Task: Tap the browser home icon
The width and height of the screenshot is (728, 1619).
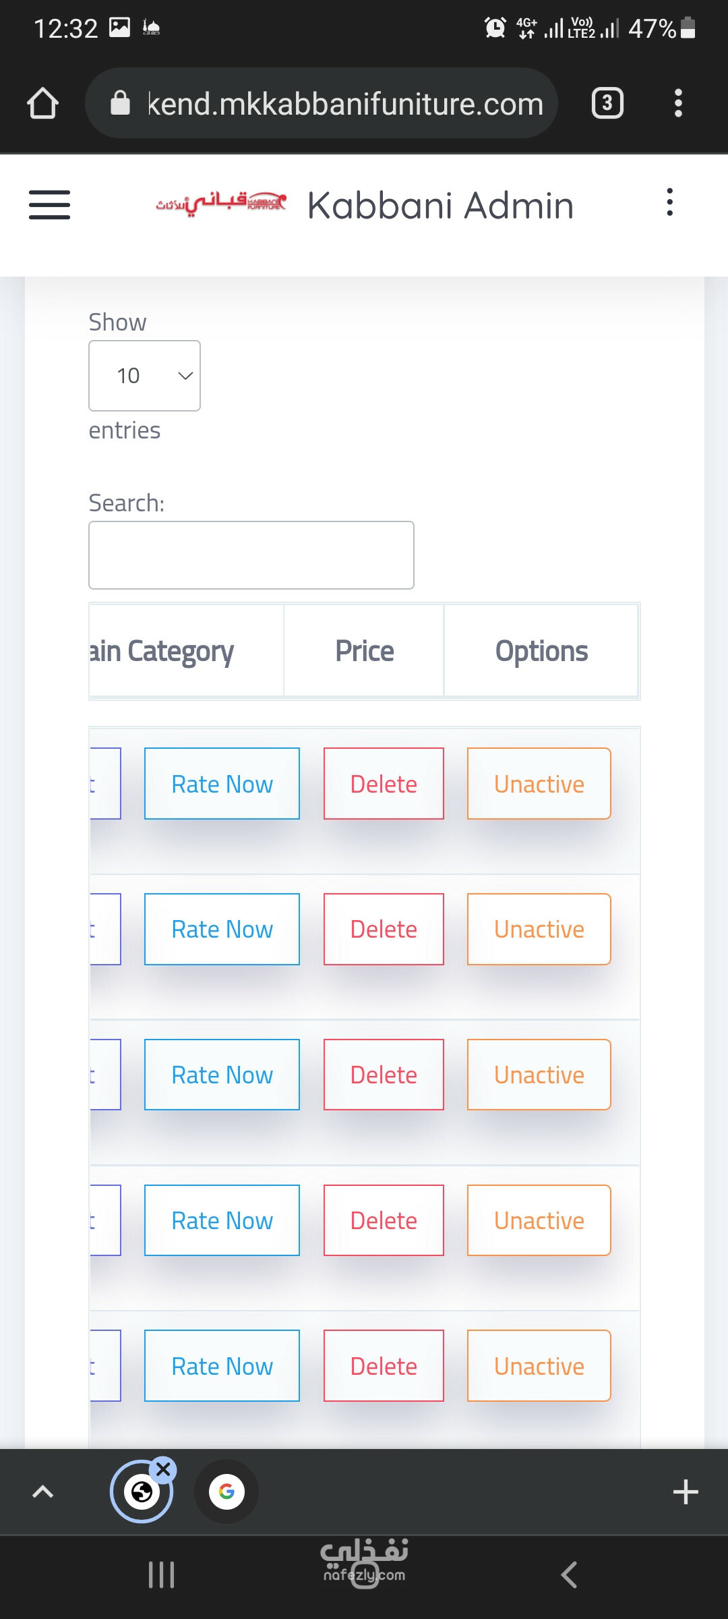Action: click(x=42, y=103)
